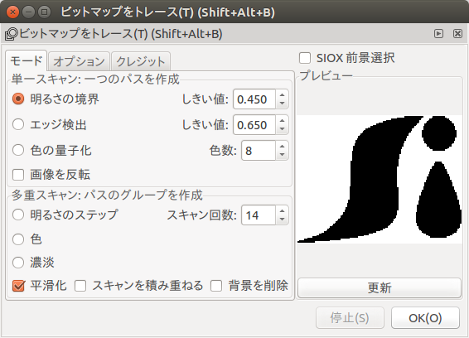The image size is (469, 338).
Task: Click the Trace Bitmap dialog icon
Action: tap(12, 34)
